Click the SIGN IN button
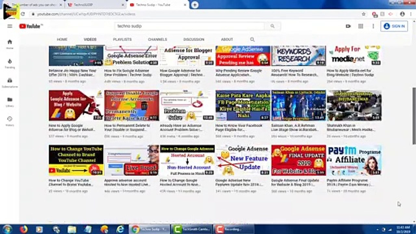Viewport: 416px width, 234px height. pyautogui.click(x=394, y=26)
